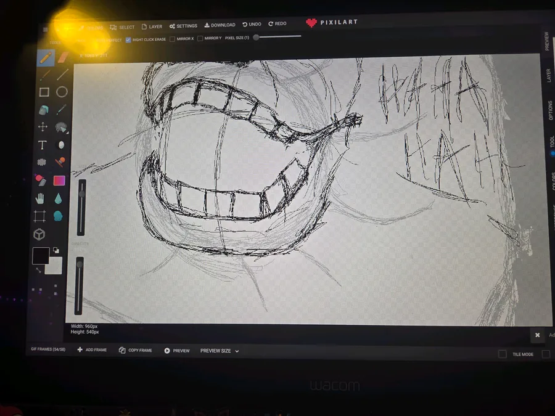
Task: Open the Settings menu
Action: tap(183, 26)
